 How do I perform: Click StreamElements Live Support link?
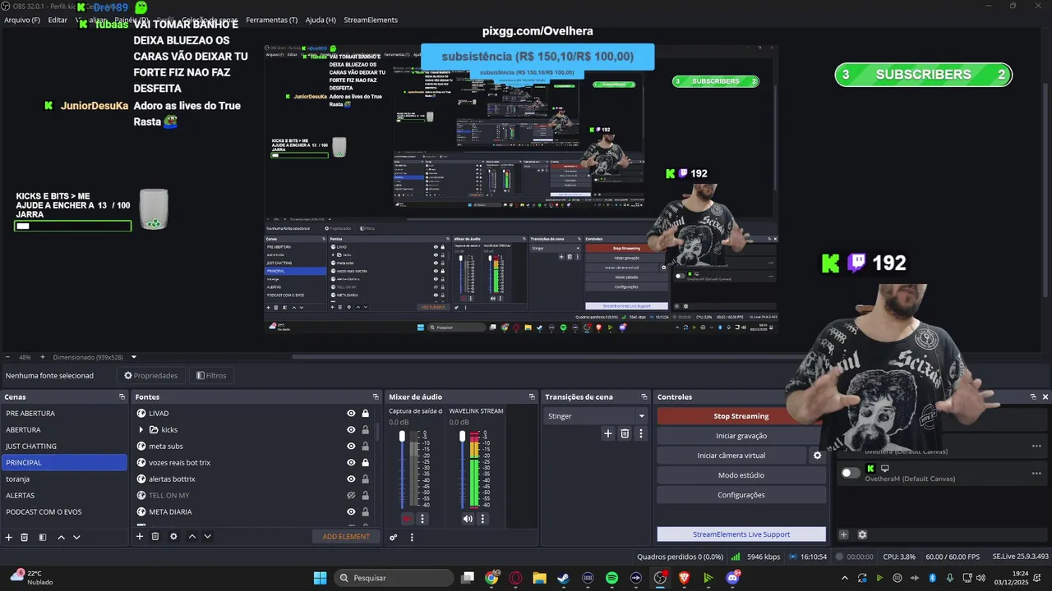[x=741, y=534]
